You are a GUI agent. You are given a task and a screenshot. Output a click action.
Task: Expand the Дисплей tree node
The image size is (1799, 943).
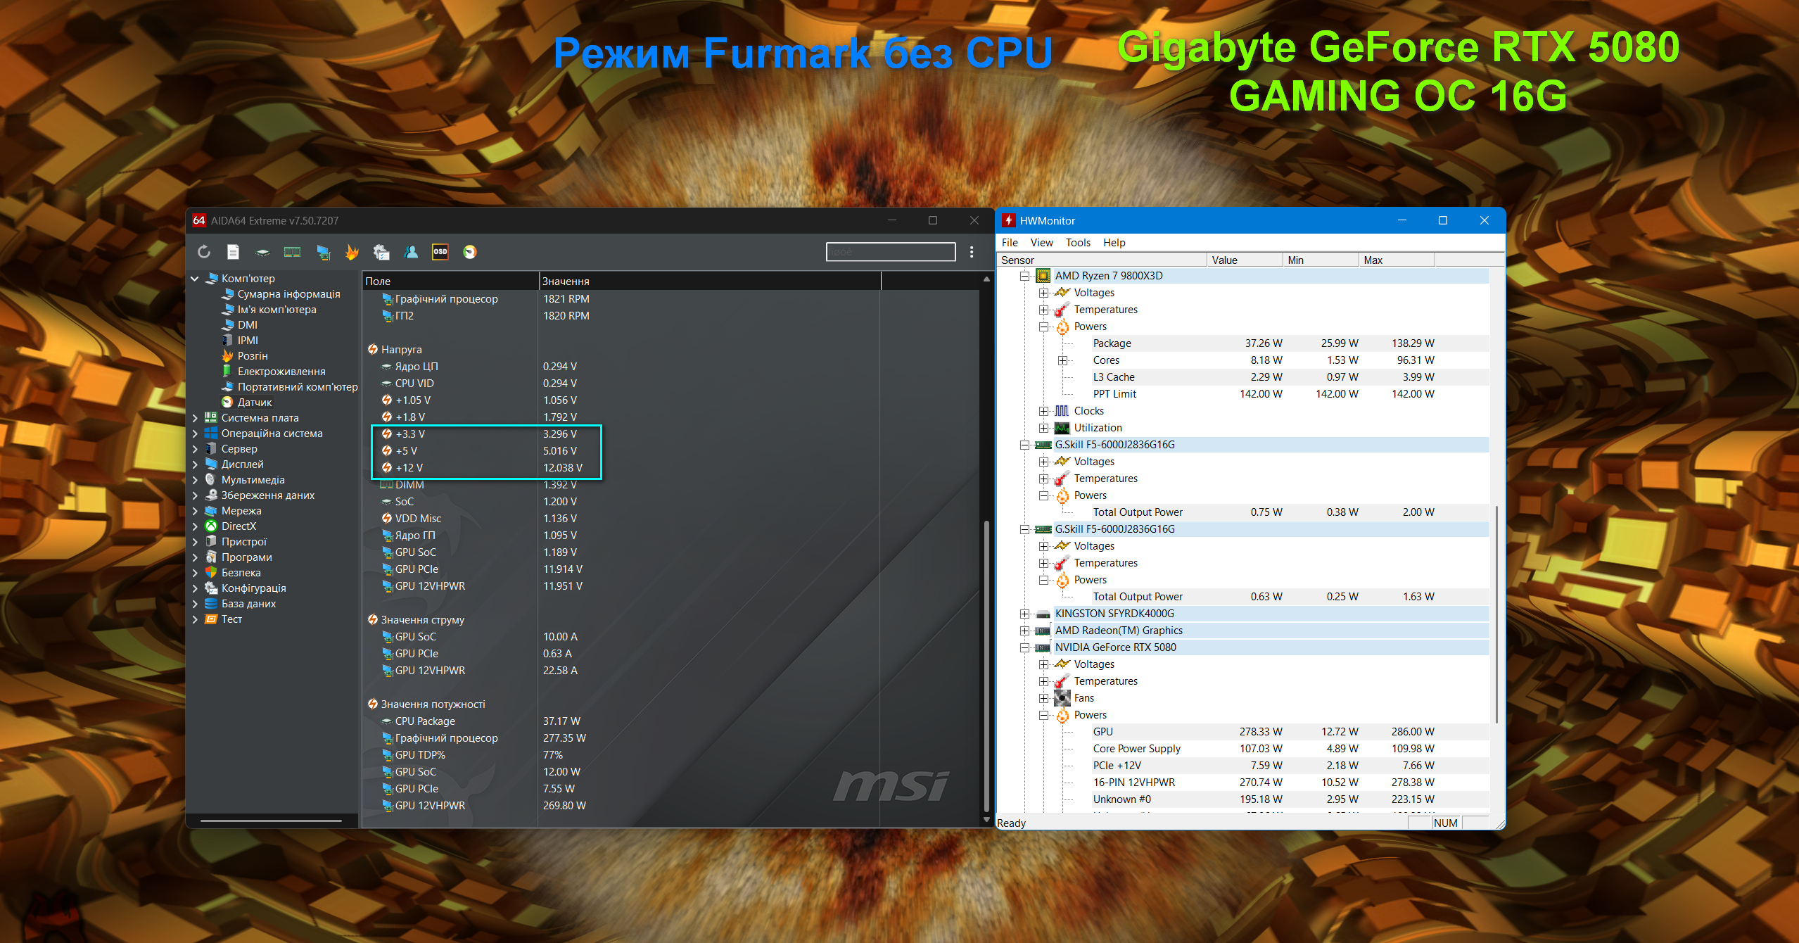pos(195,464)
